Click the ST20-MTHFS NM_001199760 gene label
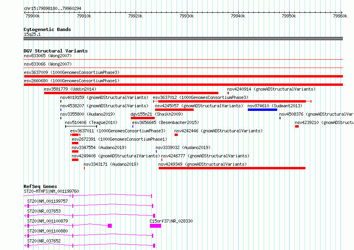354x250 pixels. pos(51,191)
